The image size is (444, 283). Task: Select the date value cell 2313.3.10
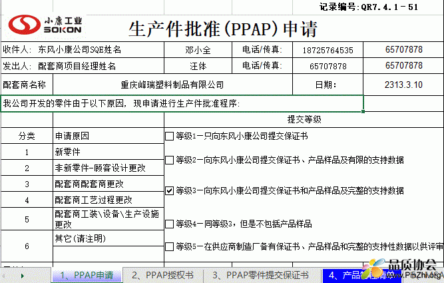pyautogui.click(x=403, y=85)
